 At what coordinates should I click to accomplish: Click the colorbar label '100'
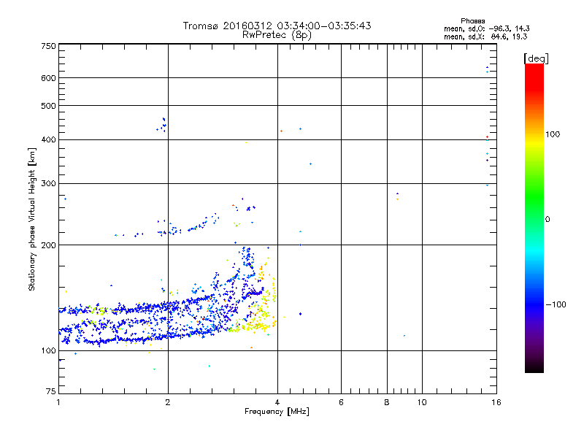553,134
